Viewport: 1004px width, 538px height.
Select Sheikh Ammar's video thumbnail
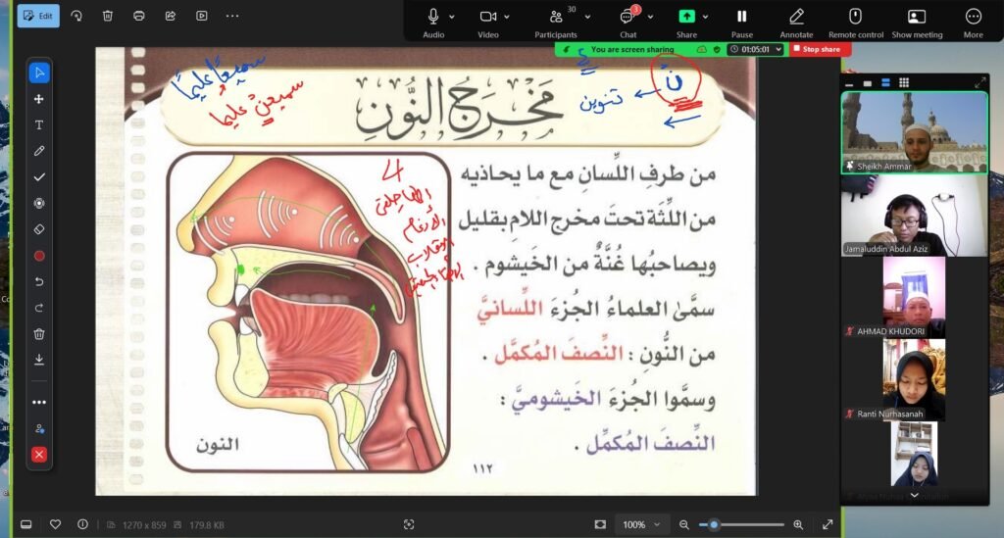pos(914,132)
